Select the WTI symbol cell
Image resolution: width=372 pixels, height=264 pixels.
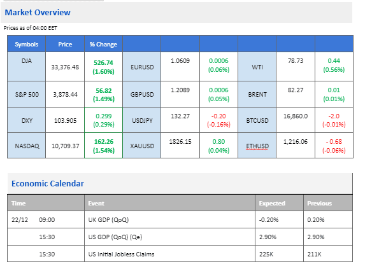click(x=257, y=67)
